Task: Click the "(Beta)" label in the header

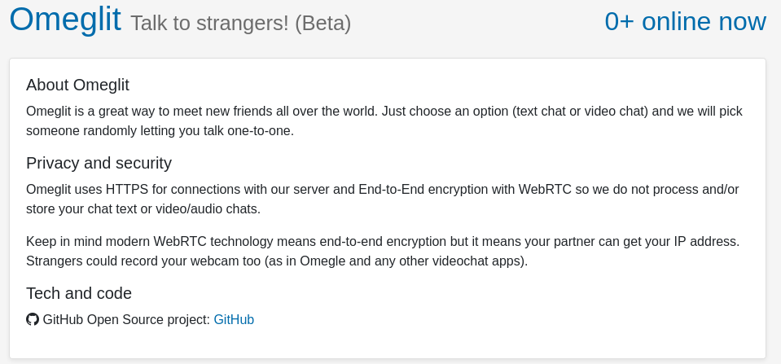Action: pyautogui.click(x=322, y=23)
